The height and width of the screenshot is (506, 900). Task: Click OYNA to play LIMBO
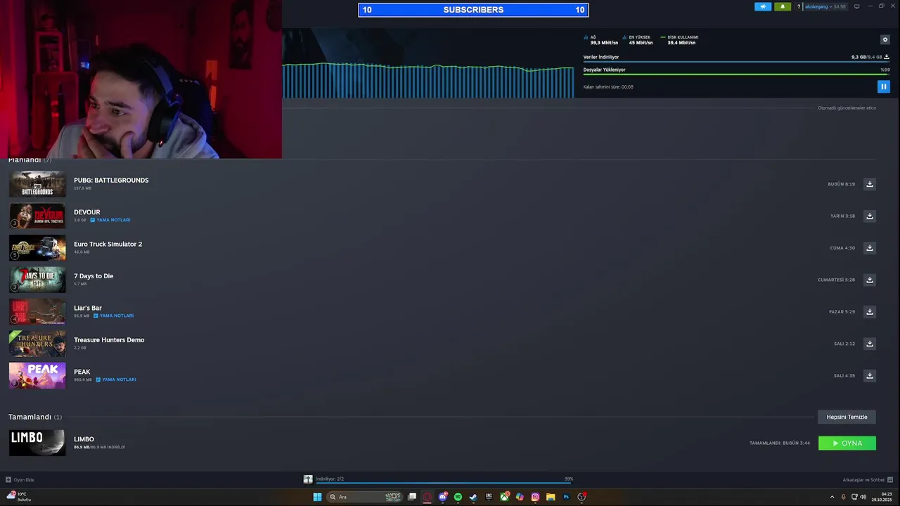point(847,443)
